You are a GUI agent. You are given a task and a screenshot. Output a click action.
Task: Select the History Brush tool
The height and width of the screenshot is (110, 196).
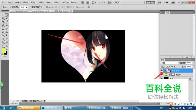pos(7,29)
